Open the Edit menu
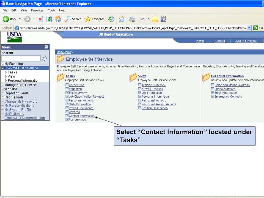 pos(14,10)
